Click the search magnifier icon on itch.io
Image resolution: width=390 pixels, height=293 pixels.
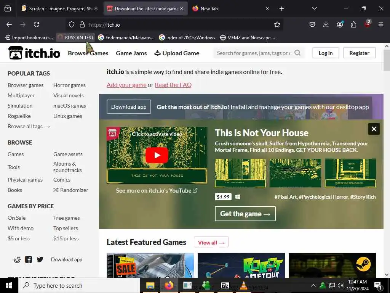(x=297, y=53)
